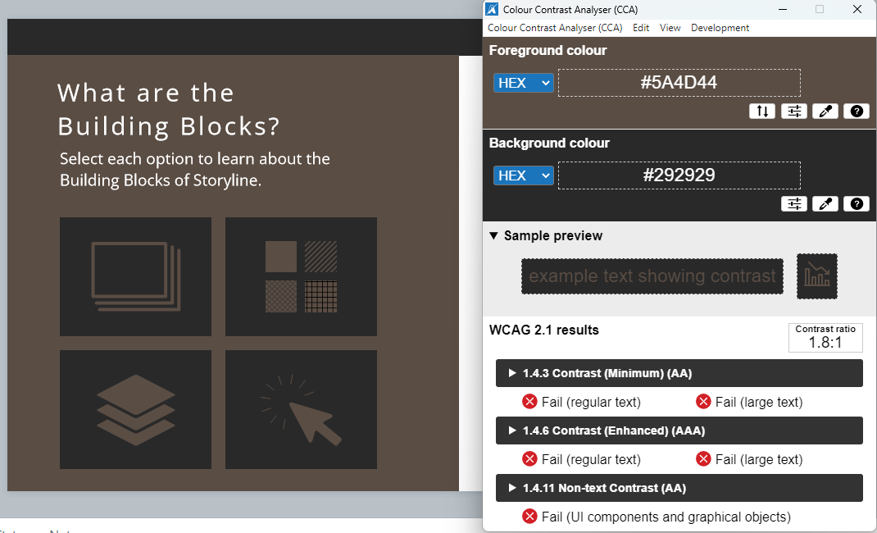Screen dimensions: 877x533
Task: Open the View menu
Action: (x=670, y=27)
